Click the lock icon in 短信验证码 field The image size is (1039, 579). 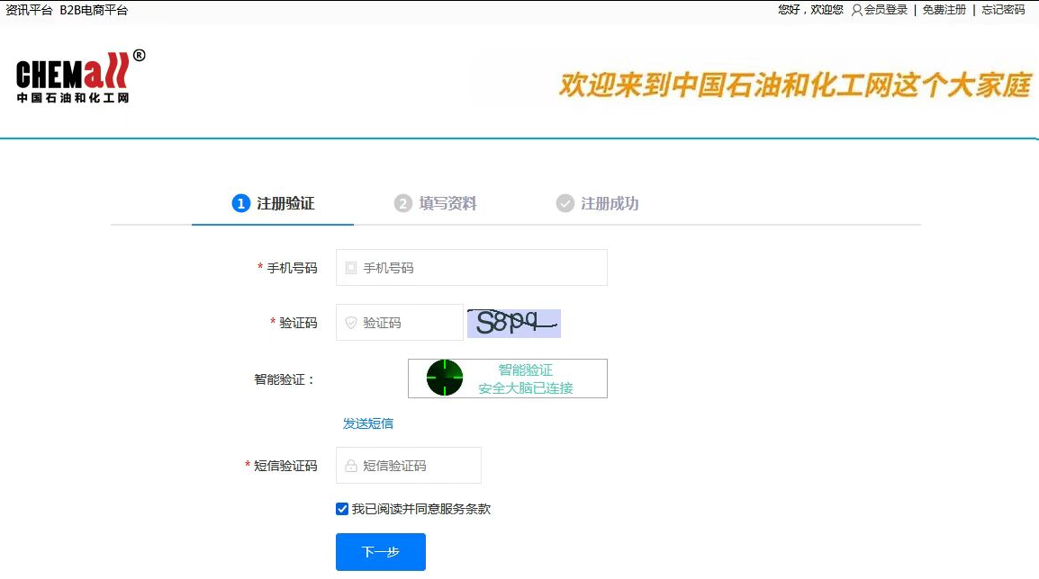350,465
